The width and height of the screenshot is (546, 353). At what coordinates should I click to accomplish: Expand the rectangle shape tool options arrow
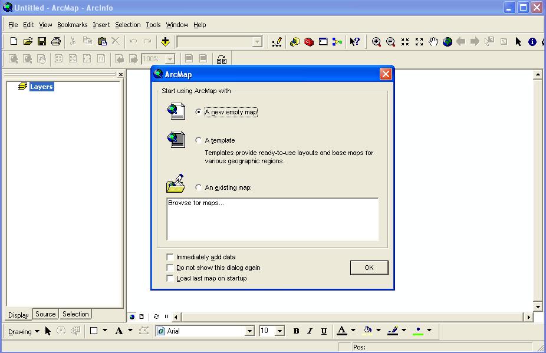105,330
